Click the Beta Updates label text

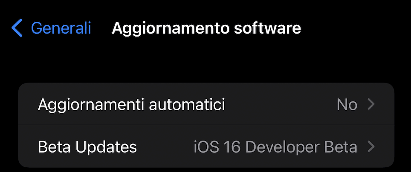[x=87, y=147]
